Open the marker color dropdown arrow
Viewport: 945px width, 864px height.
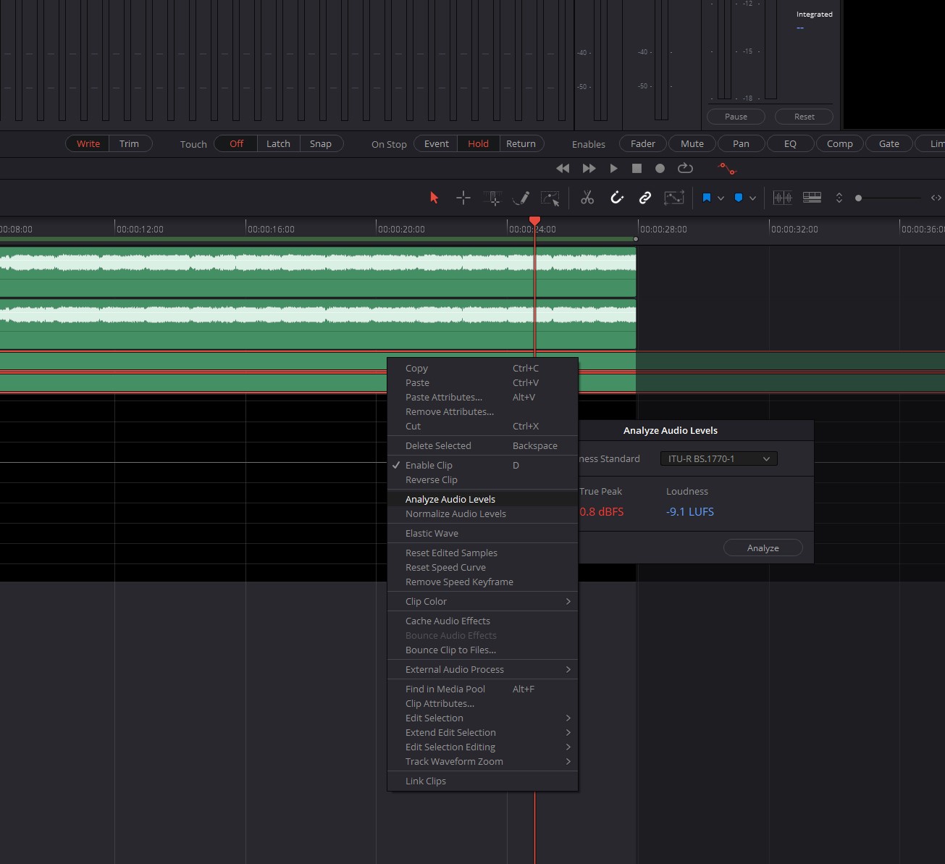pos(752,198)
